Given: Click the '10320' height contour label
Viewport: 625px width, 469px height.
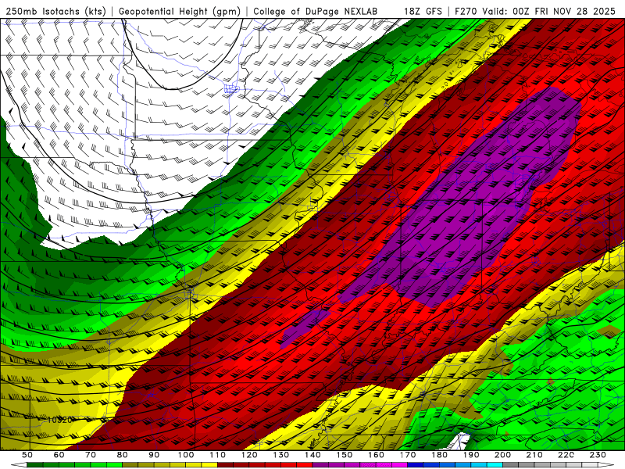Looking at the screenshot, I should coord(60,420).
